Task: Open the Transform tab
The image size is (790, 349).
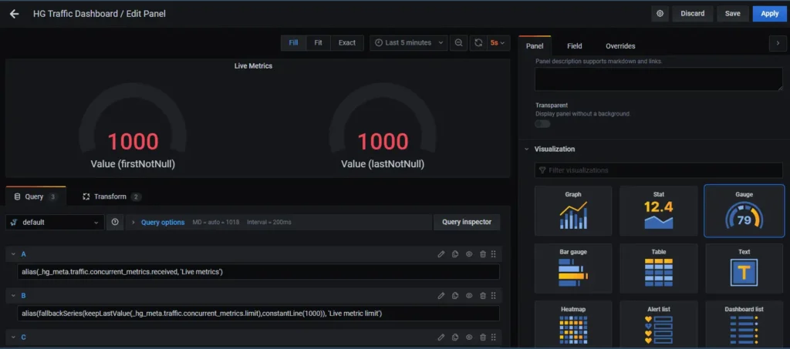Action: pyautogui.click(x=112, y=196)
